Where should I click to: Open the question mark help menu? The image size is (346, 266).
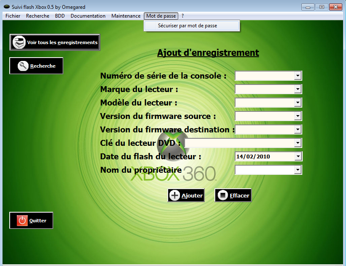(183, 16)
